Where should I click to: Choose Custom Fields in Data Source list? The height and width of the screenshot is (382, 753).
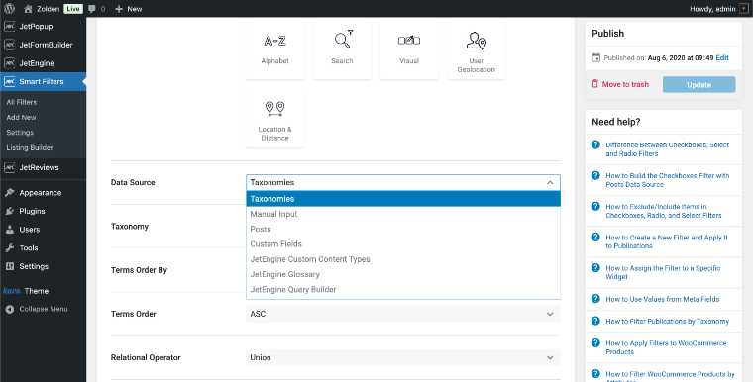coord(403,244)
